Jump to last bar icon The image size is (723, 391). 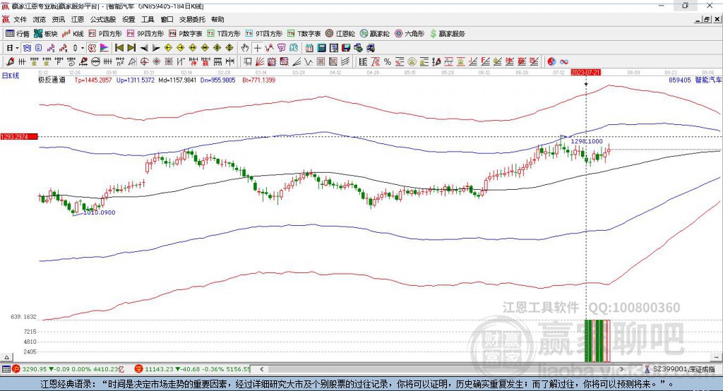tap(131, 48)
